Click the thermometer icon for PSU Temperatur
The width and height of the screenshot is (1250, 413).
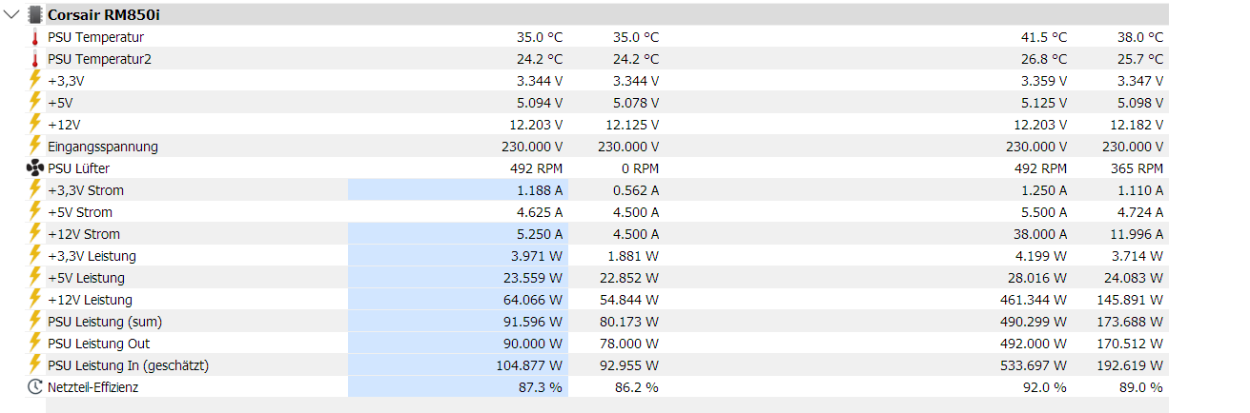click(35, 37)
